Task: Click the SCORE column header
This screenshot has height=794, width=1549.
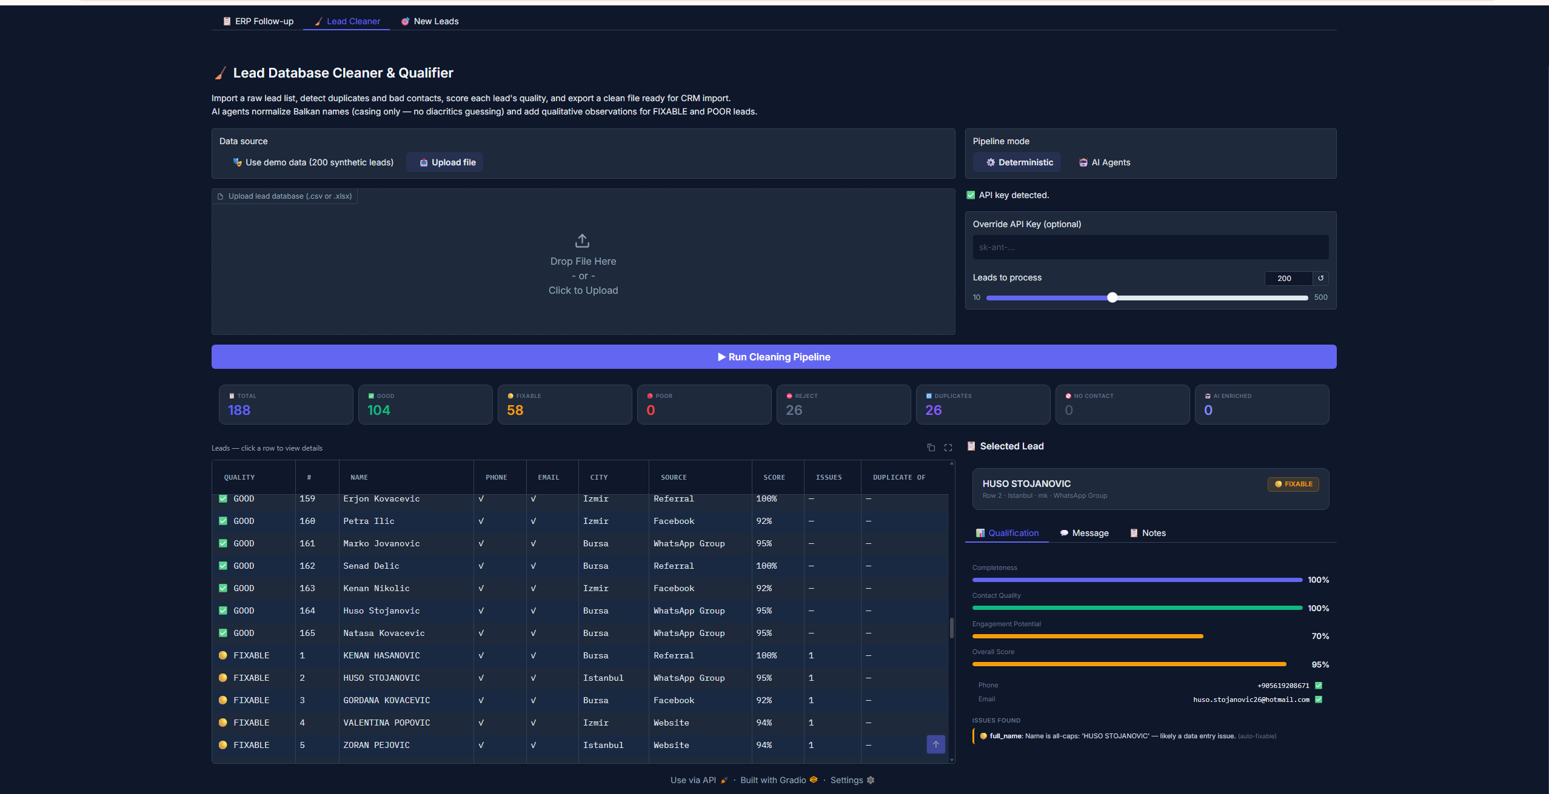Action: click(x=778, y=477)
